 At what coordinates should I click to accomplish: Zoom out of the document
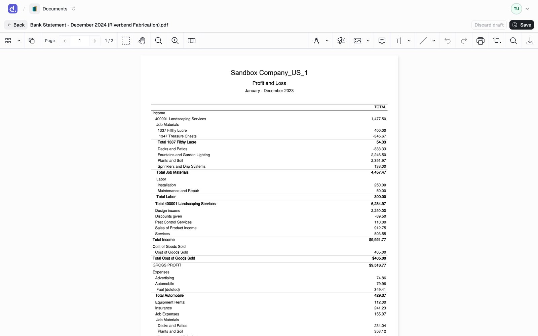[159, 41]
